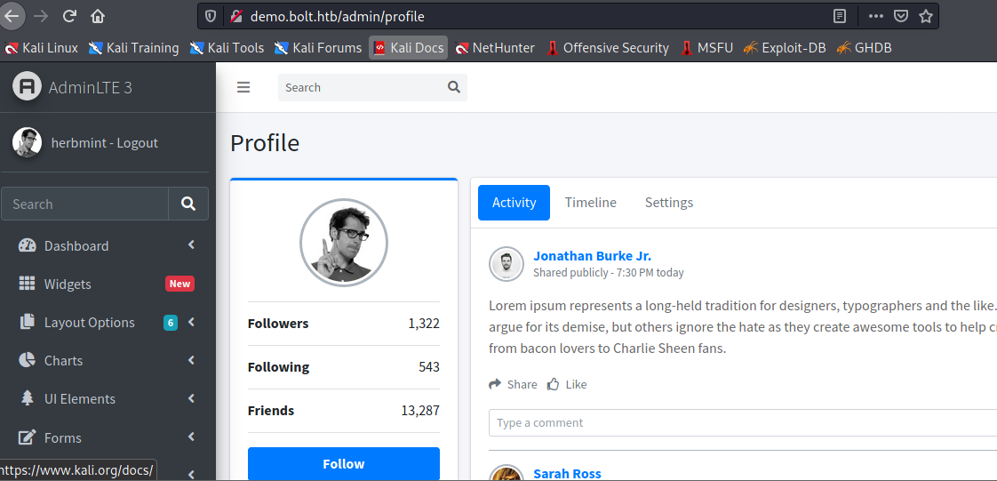Open Kali Docs bookmark
997x481 pixels.
(x=408, y=48)
